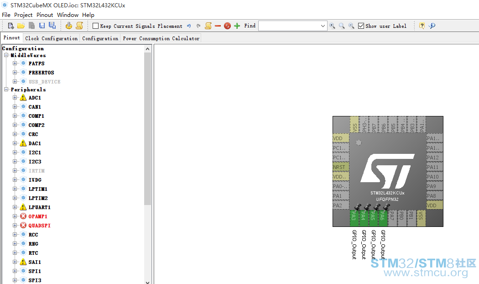Zoom to fit with the first magnifier icon

(x=332, y=26)
